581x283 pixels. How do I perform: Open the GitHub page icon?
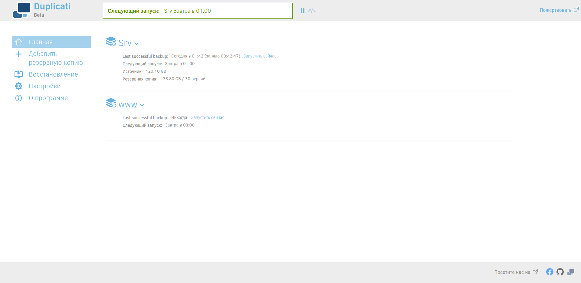point(560,272)
